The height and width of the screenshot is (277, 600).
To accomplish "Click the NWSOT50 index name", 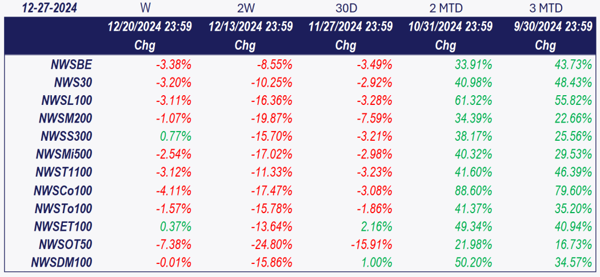I will [66, 245].
